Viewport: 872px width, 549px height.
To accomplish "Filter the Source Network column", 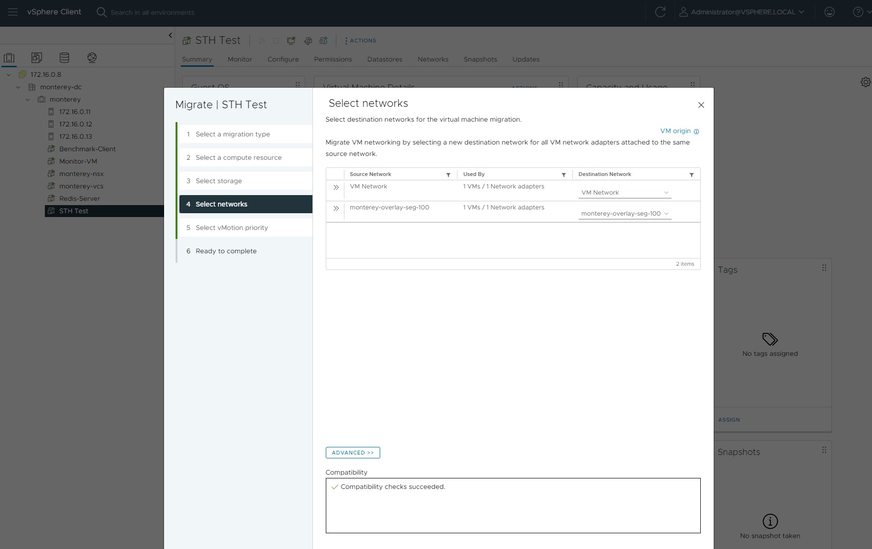I will (x=448, y=175).
